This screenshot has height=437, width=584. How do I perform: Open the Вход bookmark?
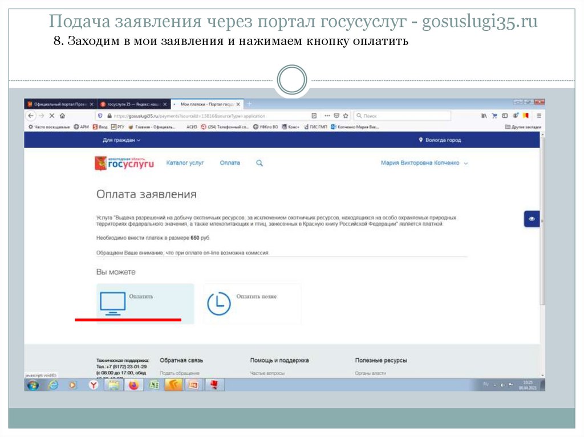pyautogui.click(x=100, y=127)
